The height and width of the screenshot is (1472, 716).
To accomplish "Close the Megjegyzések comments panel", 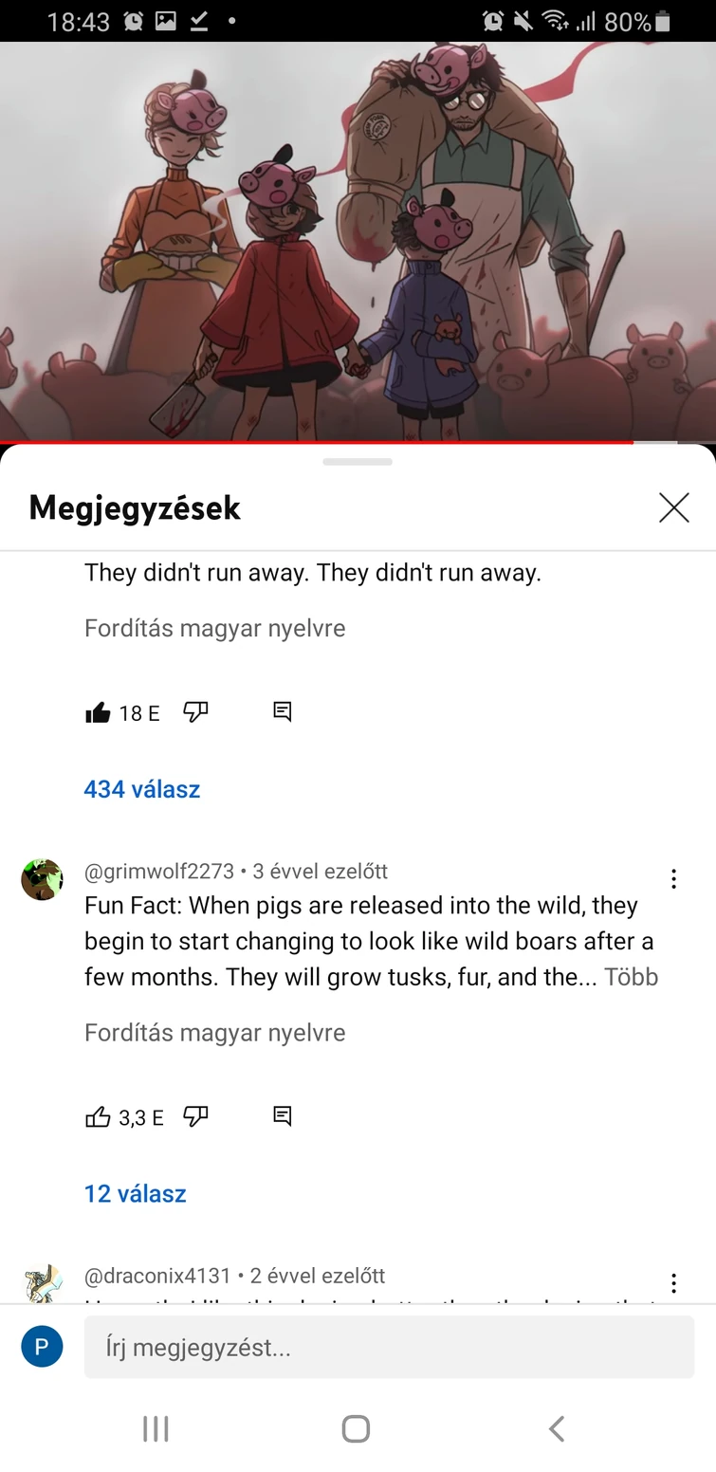I will pos(673,507).
